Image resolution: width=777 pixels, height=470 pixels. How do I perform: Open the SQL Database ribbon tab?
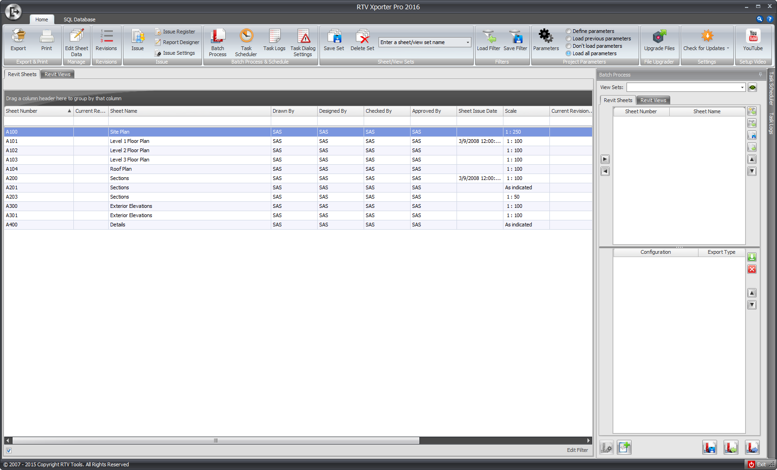coord(79,19)
